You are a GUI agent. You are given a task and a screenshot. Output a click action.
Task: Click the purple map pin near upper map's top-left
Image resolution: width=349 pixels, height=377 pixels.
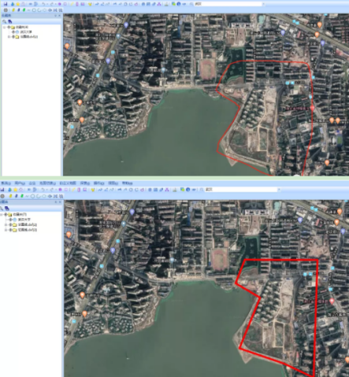[126, 24]
